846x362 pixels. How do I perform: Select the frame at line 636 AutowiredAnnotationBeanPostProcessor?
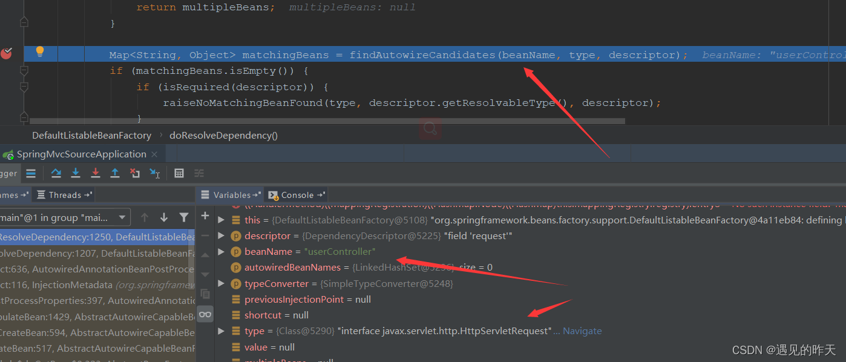[x=97, y=269]
